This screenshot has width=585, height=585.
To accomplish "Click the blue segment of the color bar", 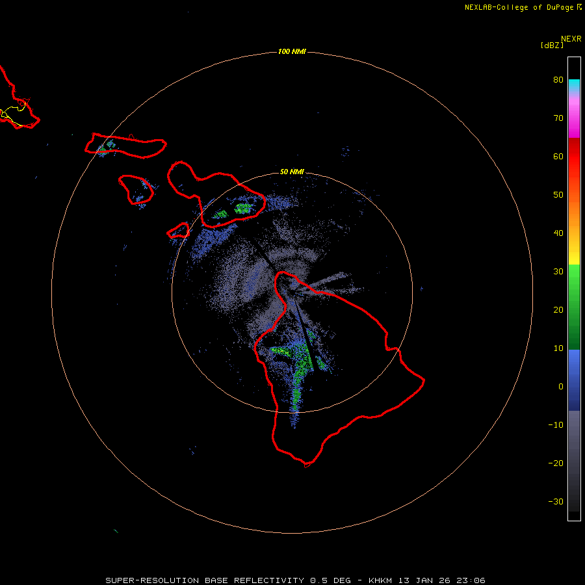I will (x=574, y=380).
